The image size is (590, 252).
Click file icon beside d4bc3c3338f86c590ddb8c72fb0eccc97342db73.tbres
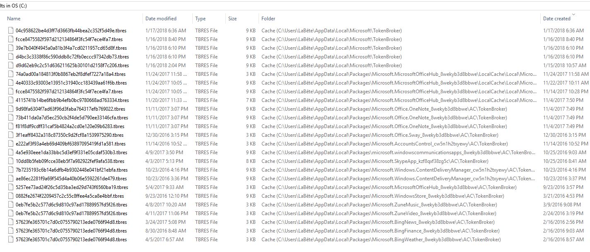[11, 57]
